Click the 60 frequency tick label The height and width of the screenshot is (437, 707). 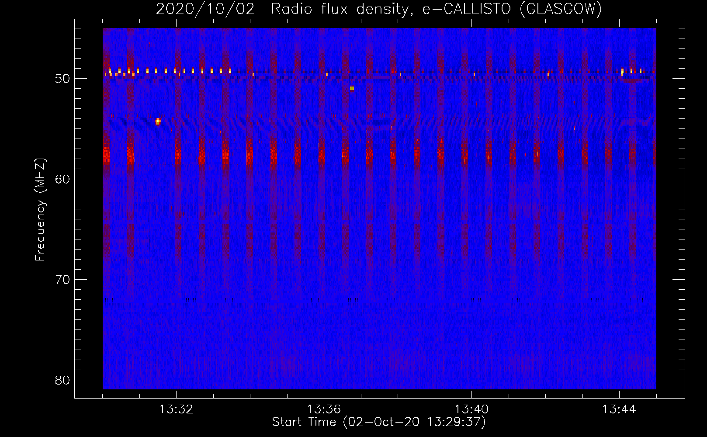click(63, 179)
